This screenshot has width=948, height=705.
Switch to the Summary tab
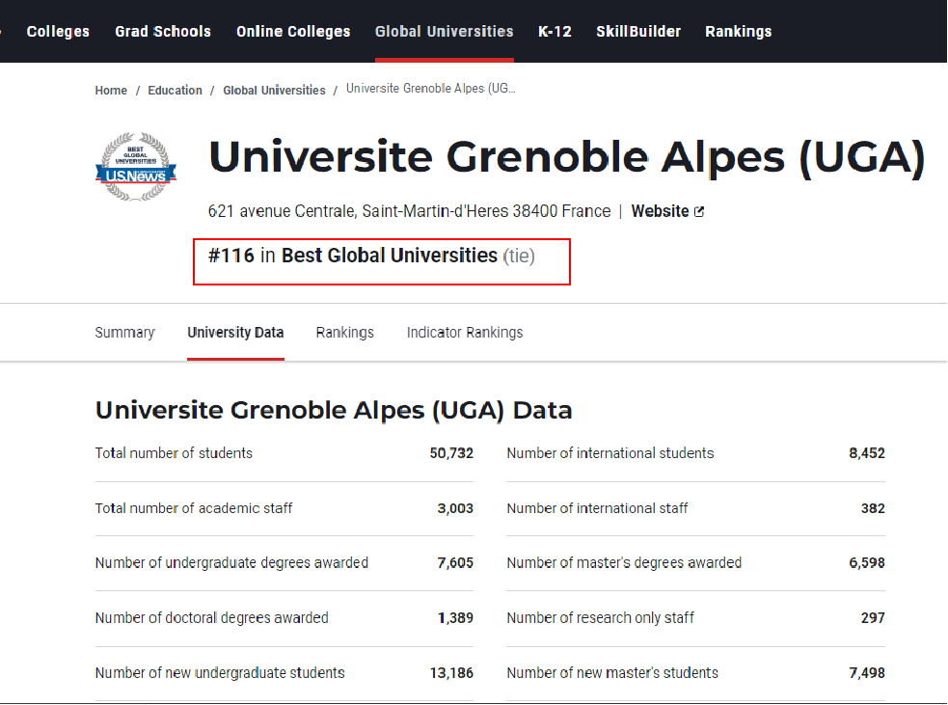(x=125, y=333)
